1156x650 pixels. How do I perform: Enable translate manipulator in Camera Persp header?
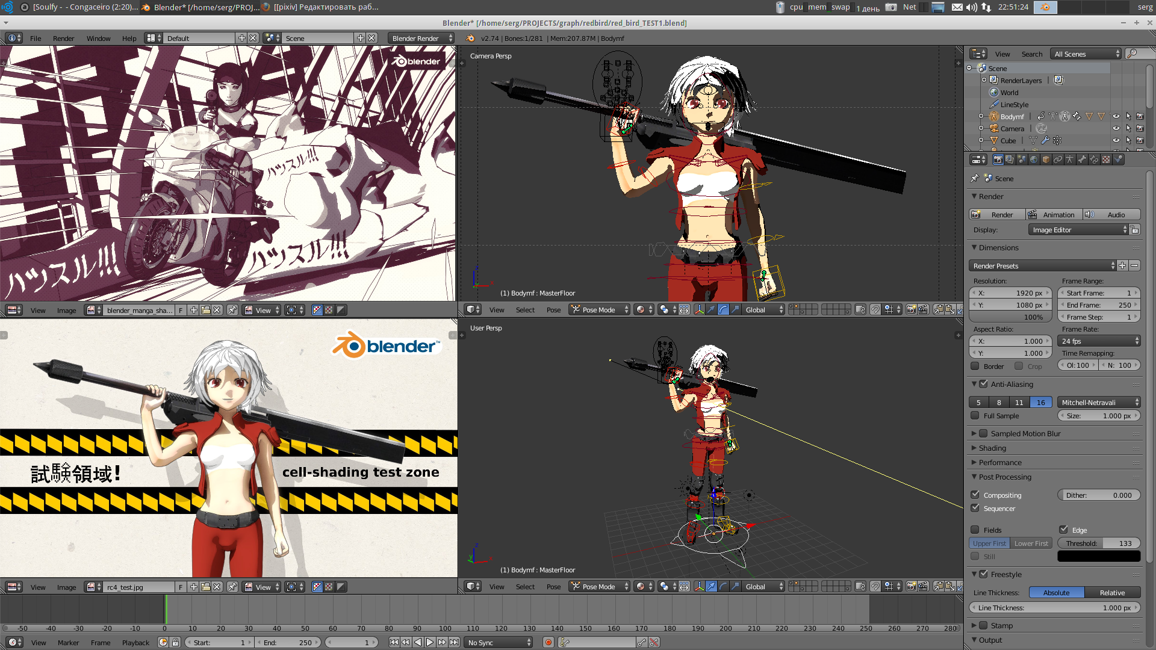[711, 309]
